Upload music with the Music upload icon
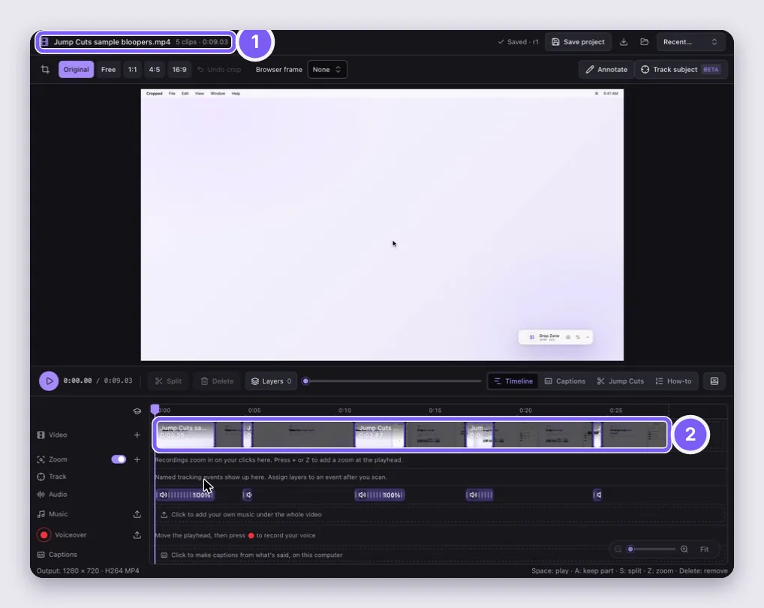This screenshot has width=764, height=608. 137,514
